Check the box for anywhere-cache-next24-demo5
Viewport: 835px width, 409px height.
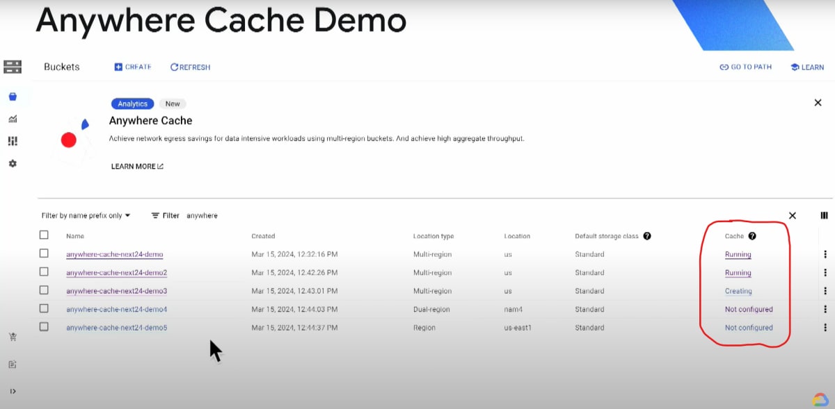click(45, 327)
